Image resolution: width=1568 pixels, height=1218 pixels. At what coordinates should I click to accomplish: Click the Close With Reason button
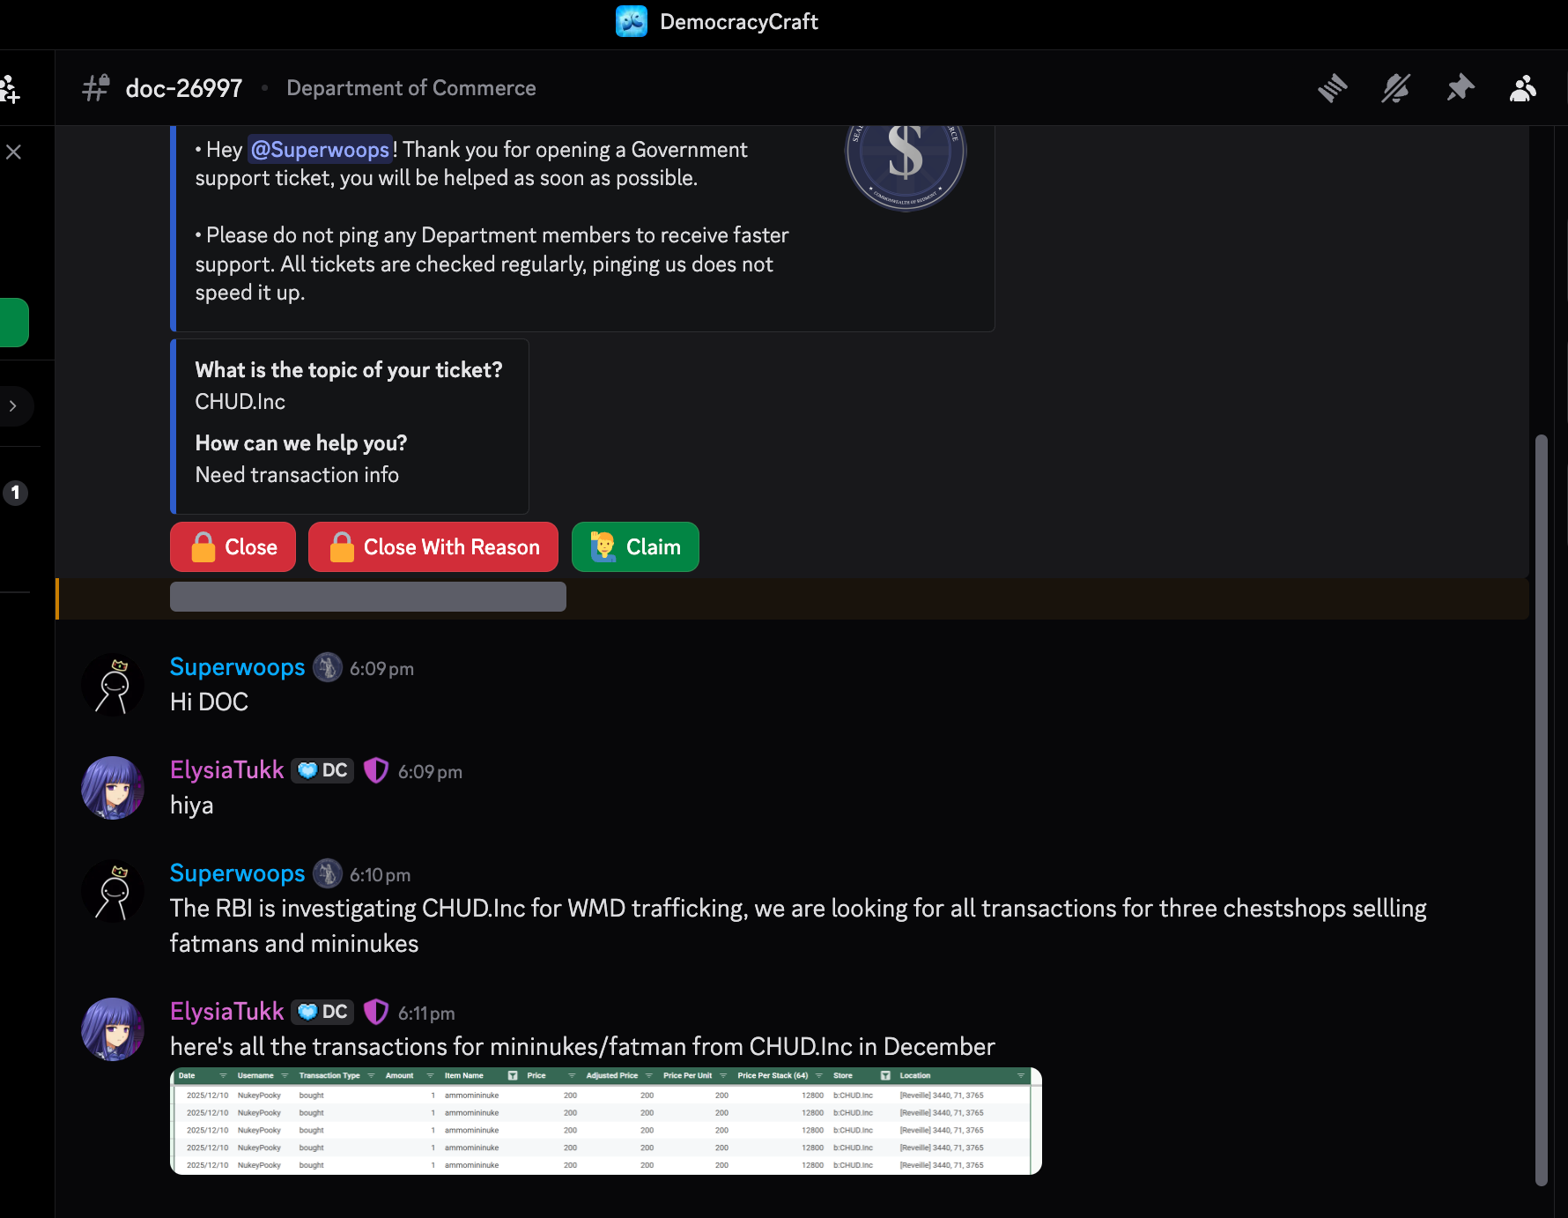click(433, 547)
